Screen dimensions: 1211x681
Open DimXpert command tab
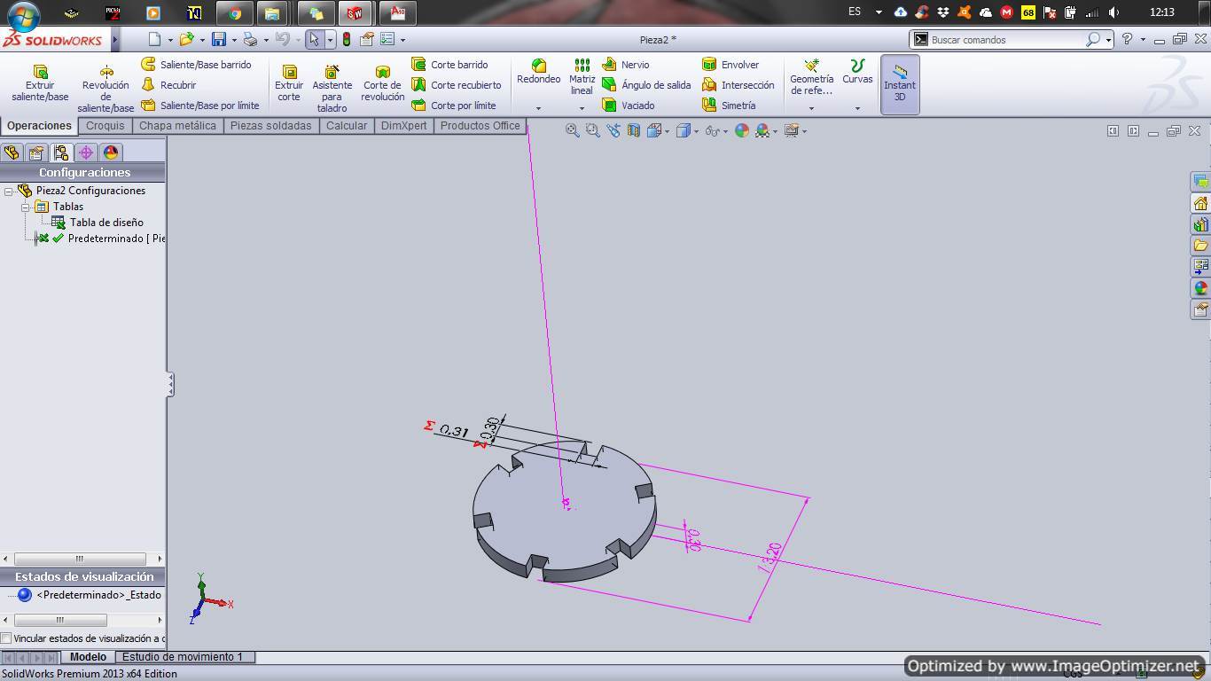click(403, 126)
